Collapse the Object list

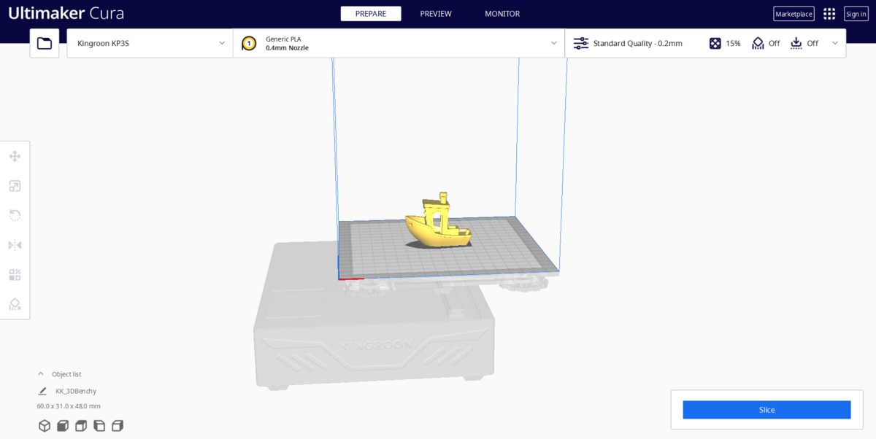pyautogui.click(x=41, y=374)
